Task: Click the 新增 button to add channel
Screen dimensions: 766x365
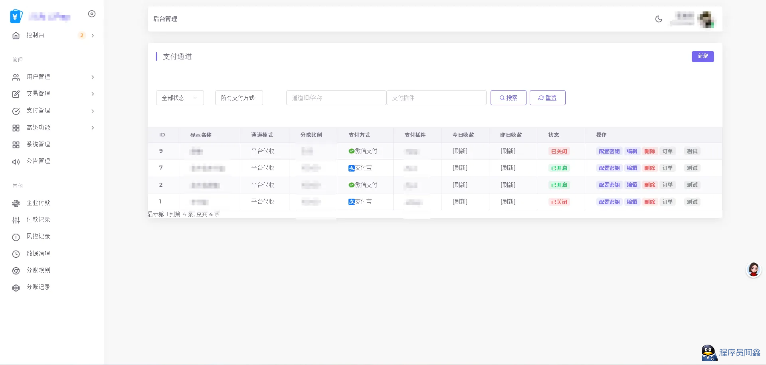Action: [703, 56]
